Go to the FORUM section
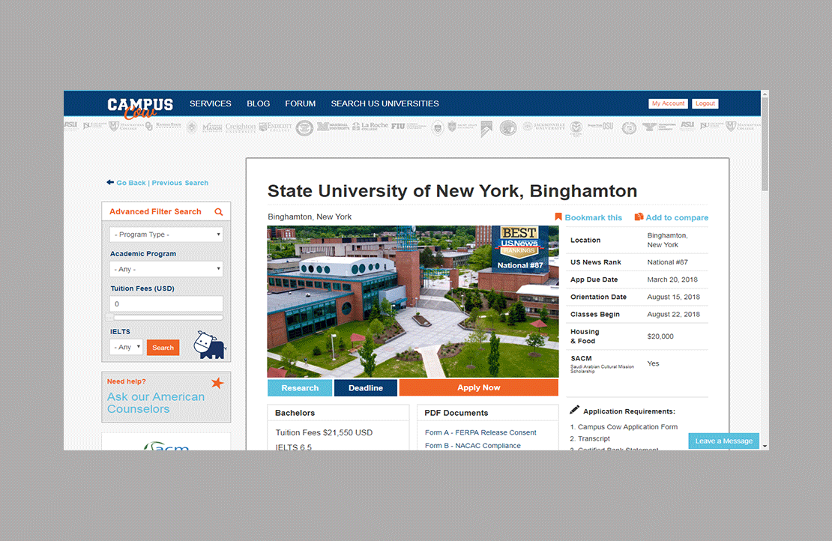 tap(301, 103)
